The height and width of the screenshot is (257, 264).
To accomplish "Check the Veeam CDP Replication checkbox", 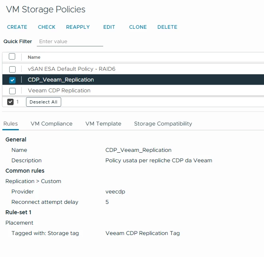I will coord(12,91).
